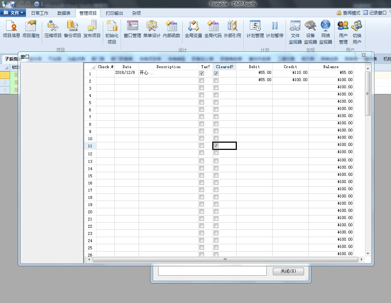
Task: Click grid horizontal scrollbar right arrow
Action: pos(361,259)
